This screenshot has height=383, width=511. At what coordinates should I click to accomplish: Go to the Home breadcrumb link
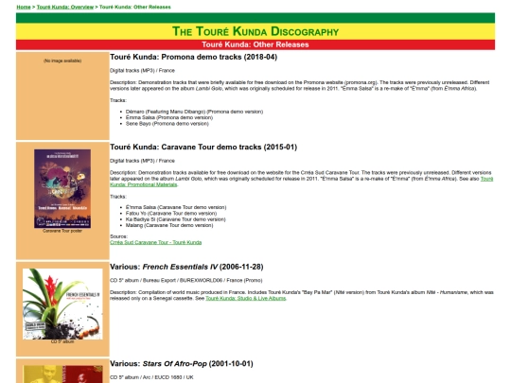point(24,7)
